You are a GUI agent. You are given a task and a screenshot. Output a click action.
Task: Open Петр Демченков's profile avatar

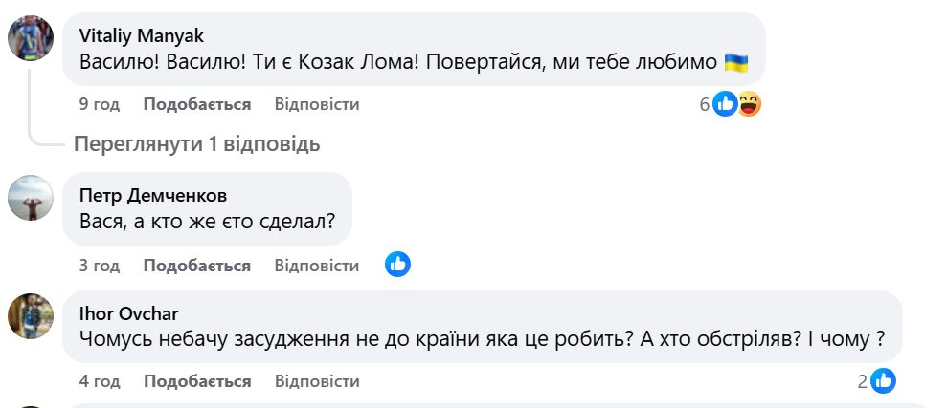tap(31, 198)
